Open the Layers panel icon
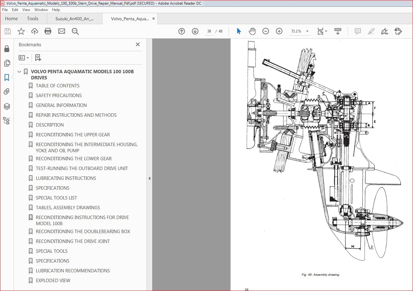Image resolution: width=413 pixels, height=291 pixels. pos(7,106)
